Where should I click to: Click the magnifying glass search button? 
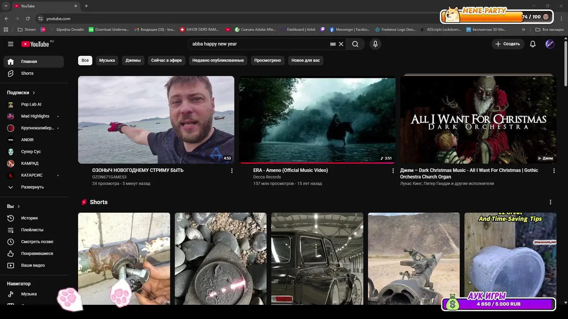(x=355, y=44)
